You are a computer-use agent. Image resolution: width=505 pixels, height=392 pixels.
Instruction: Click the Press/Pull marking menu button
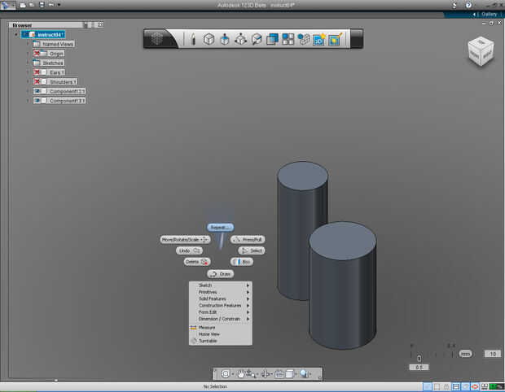tap(248, 239)
